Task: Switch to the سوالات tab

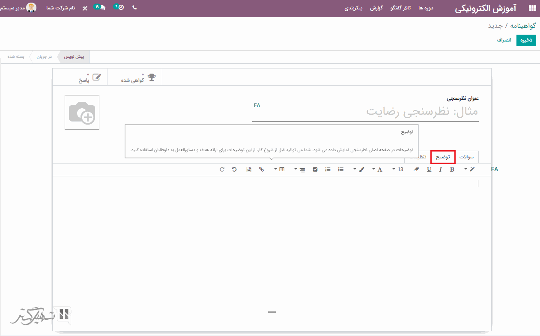Action: coord(466,157)
